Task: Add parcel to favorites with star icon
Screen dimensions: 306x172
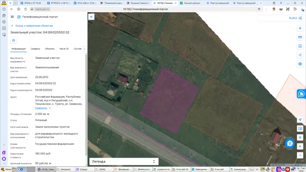Action: coord(13,40)
